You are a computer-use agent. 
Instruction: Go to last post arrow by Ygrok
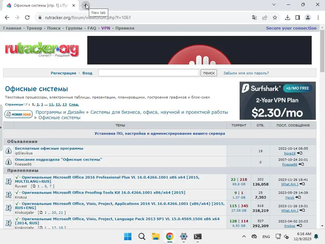pyautogui.click(x=298, y=197)
